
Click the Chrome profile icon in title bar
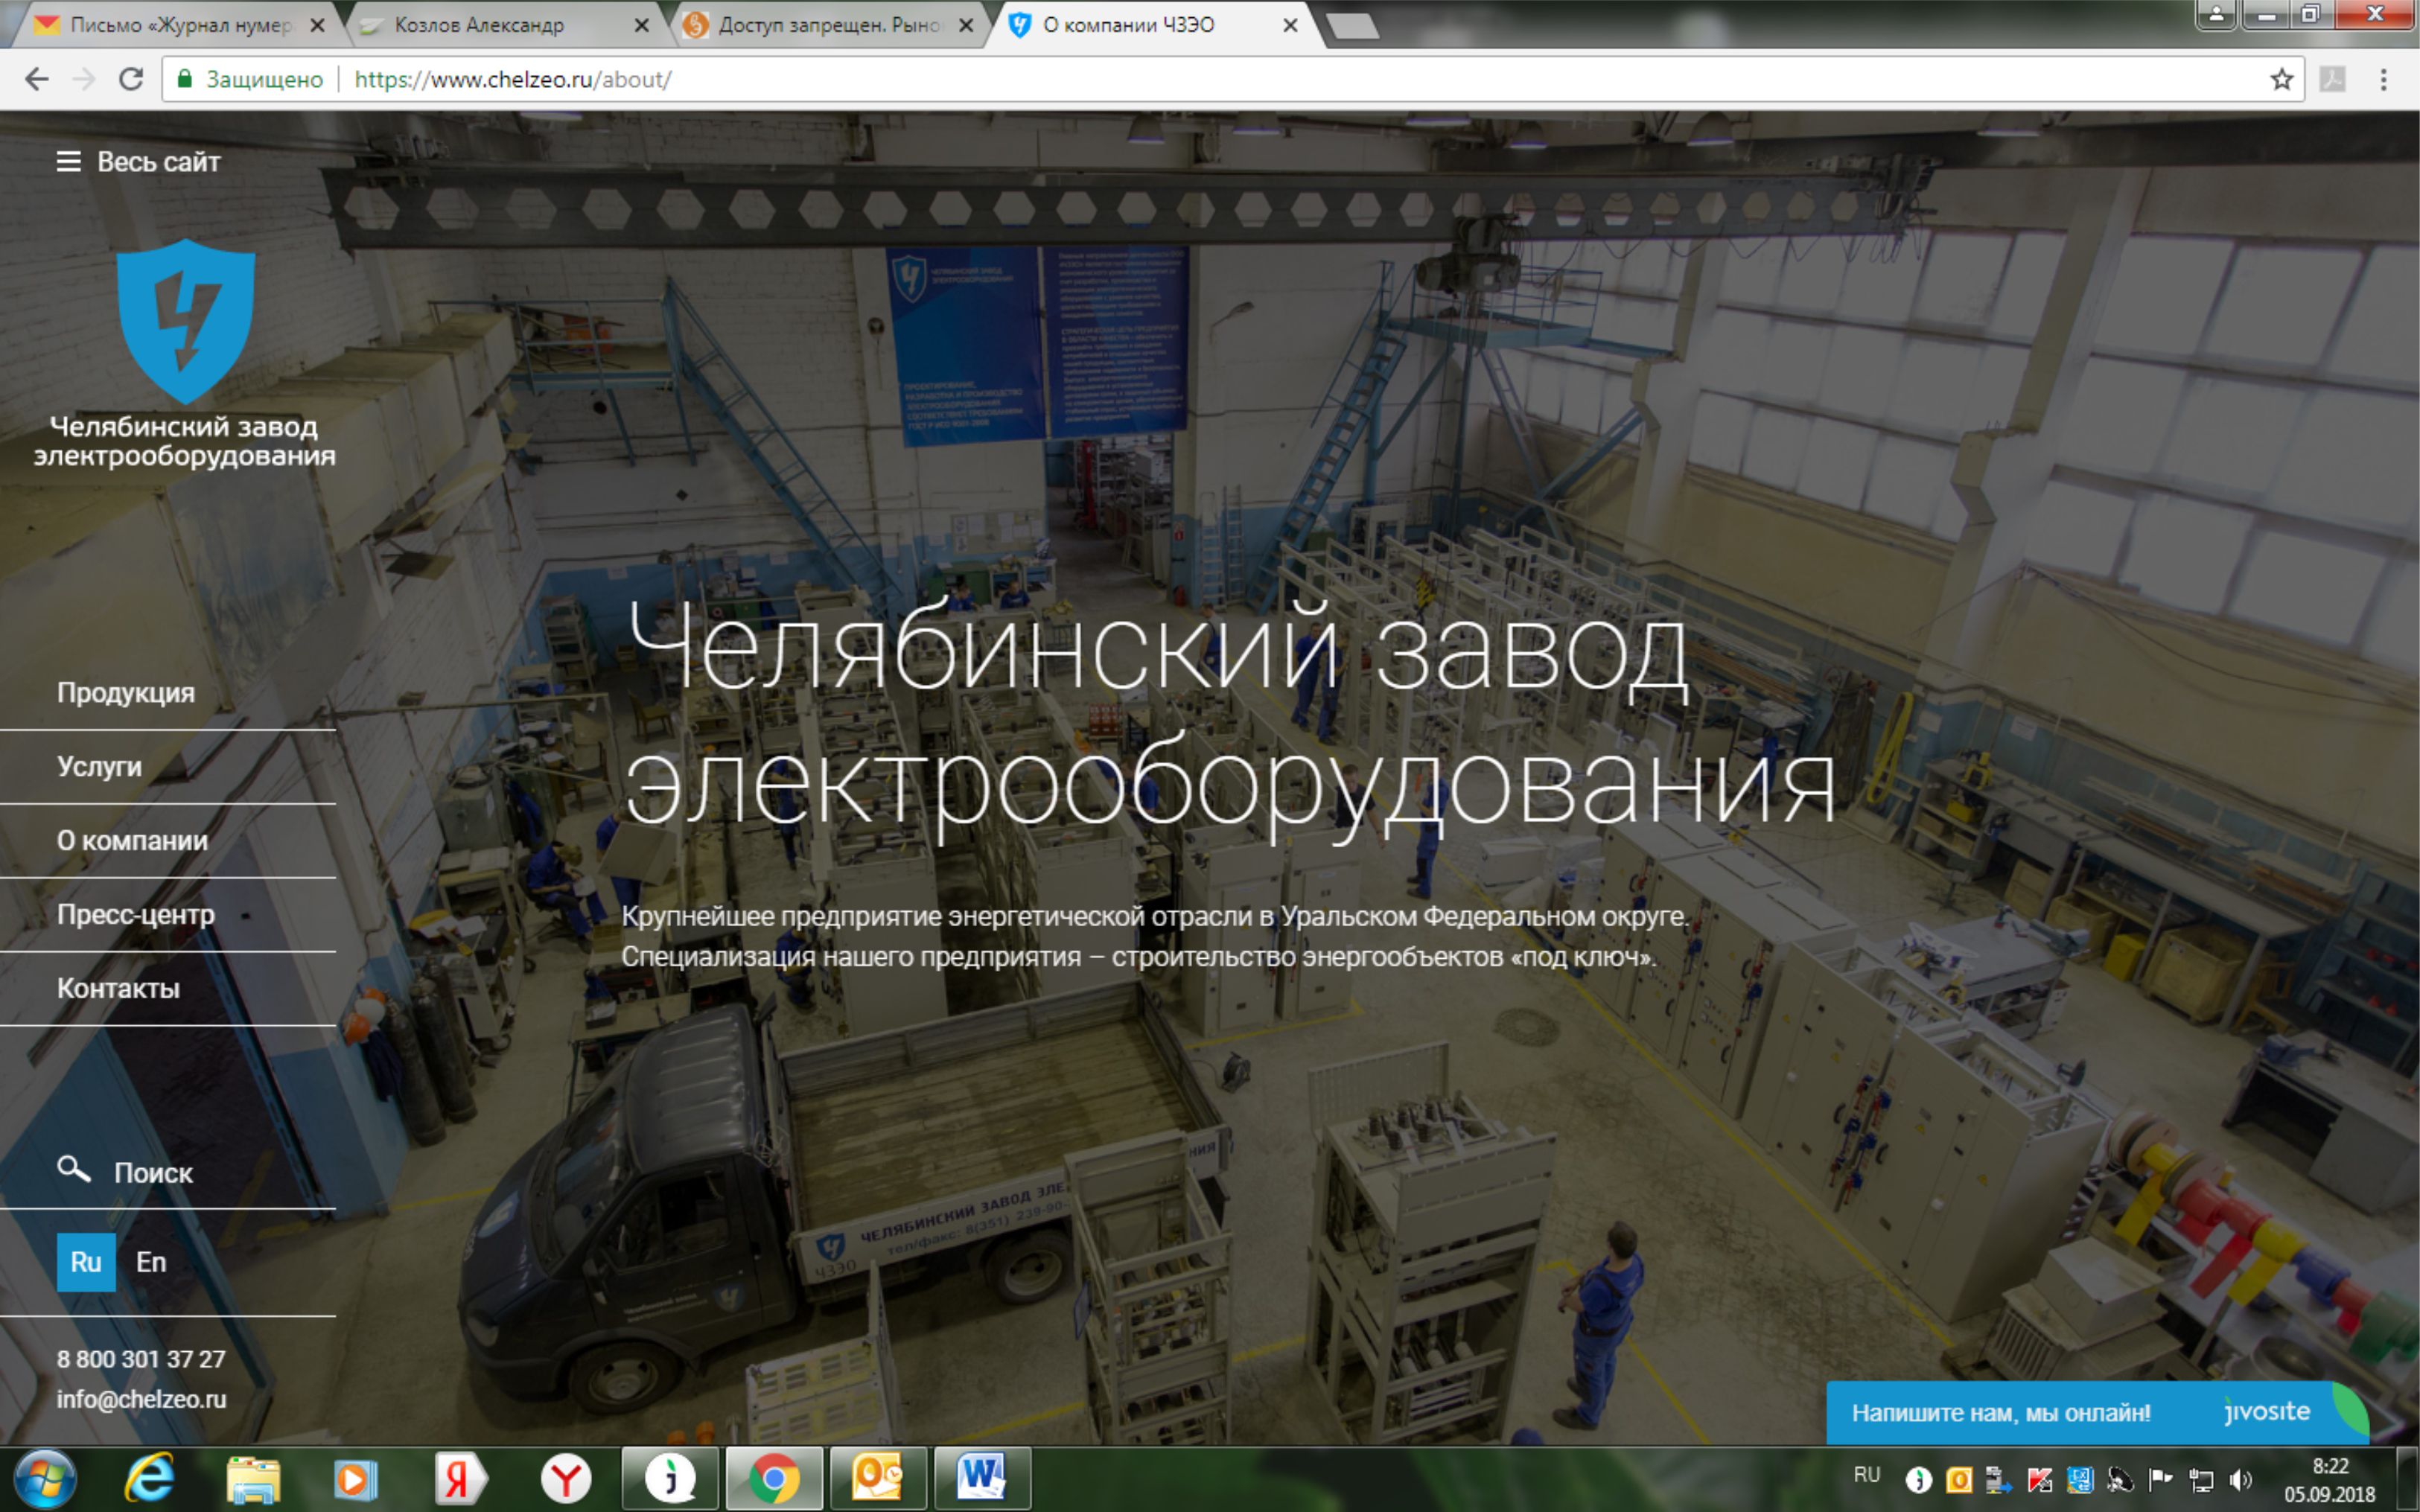(2216, 15)
